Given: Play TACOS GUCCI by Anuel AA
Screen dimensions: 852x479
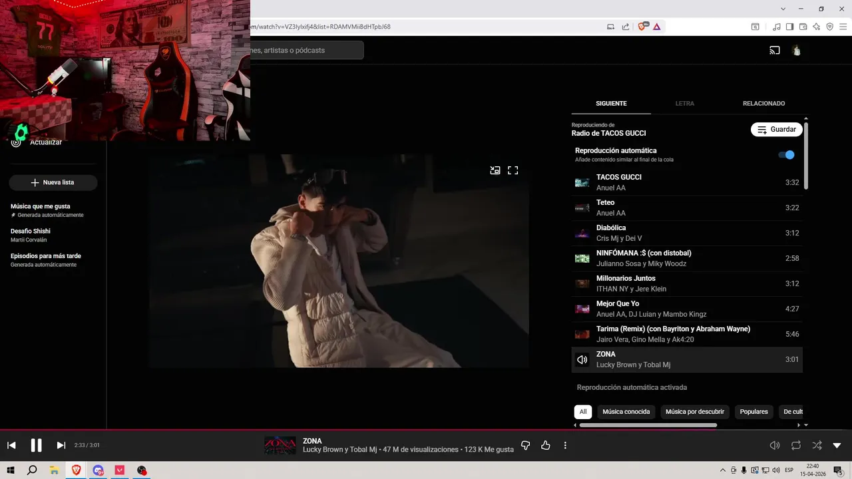Looking at the screenshot, I should (x=687, y=182).
